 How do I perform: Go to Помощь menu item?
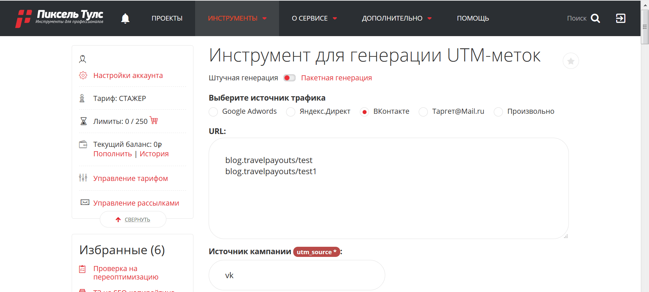[x=473, y=18]
